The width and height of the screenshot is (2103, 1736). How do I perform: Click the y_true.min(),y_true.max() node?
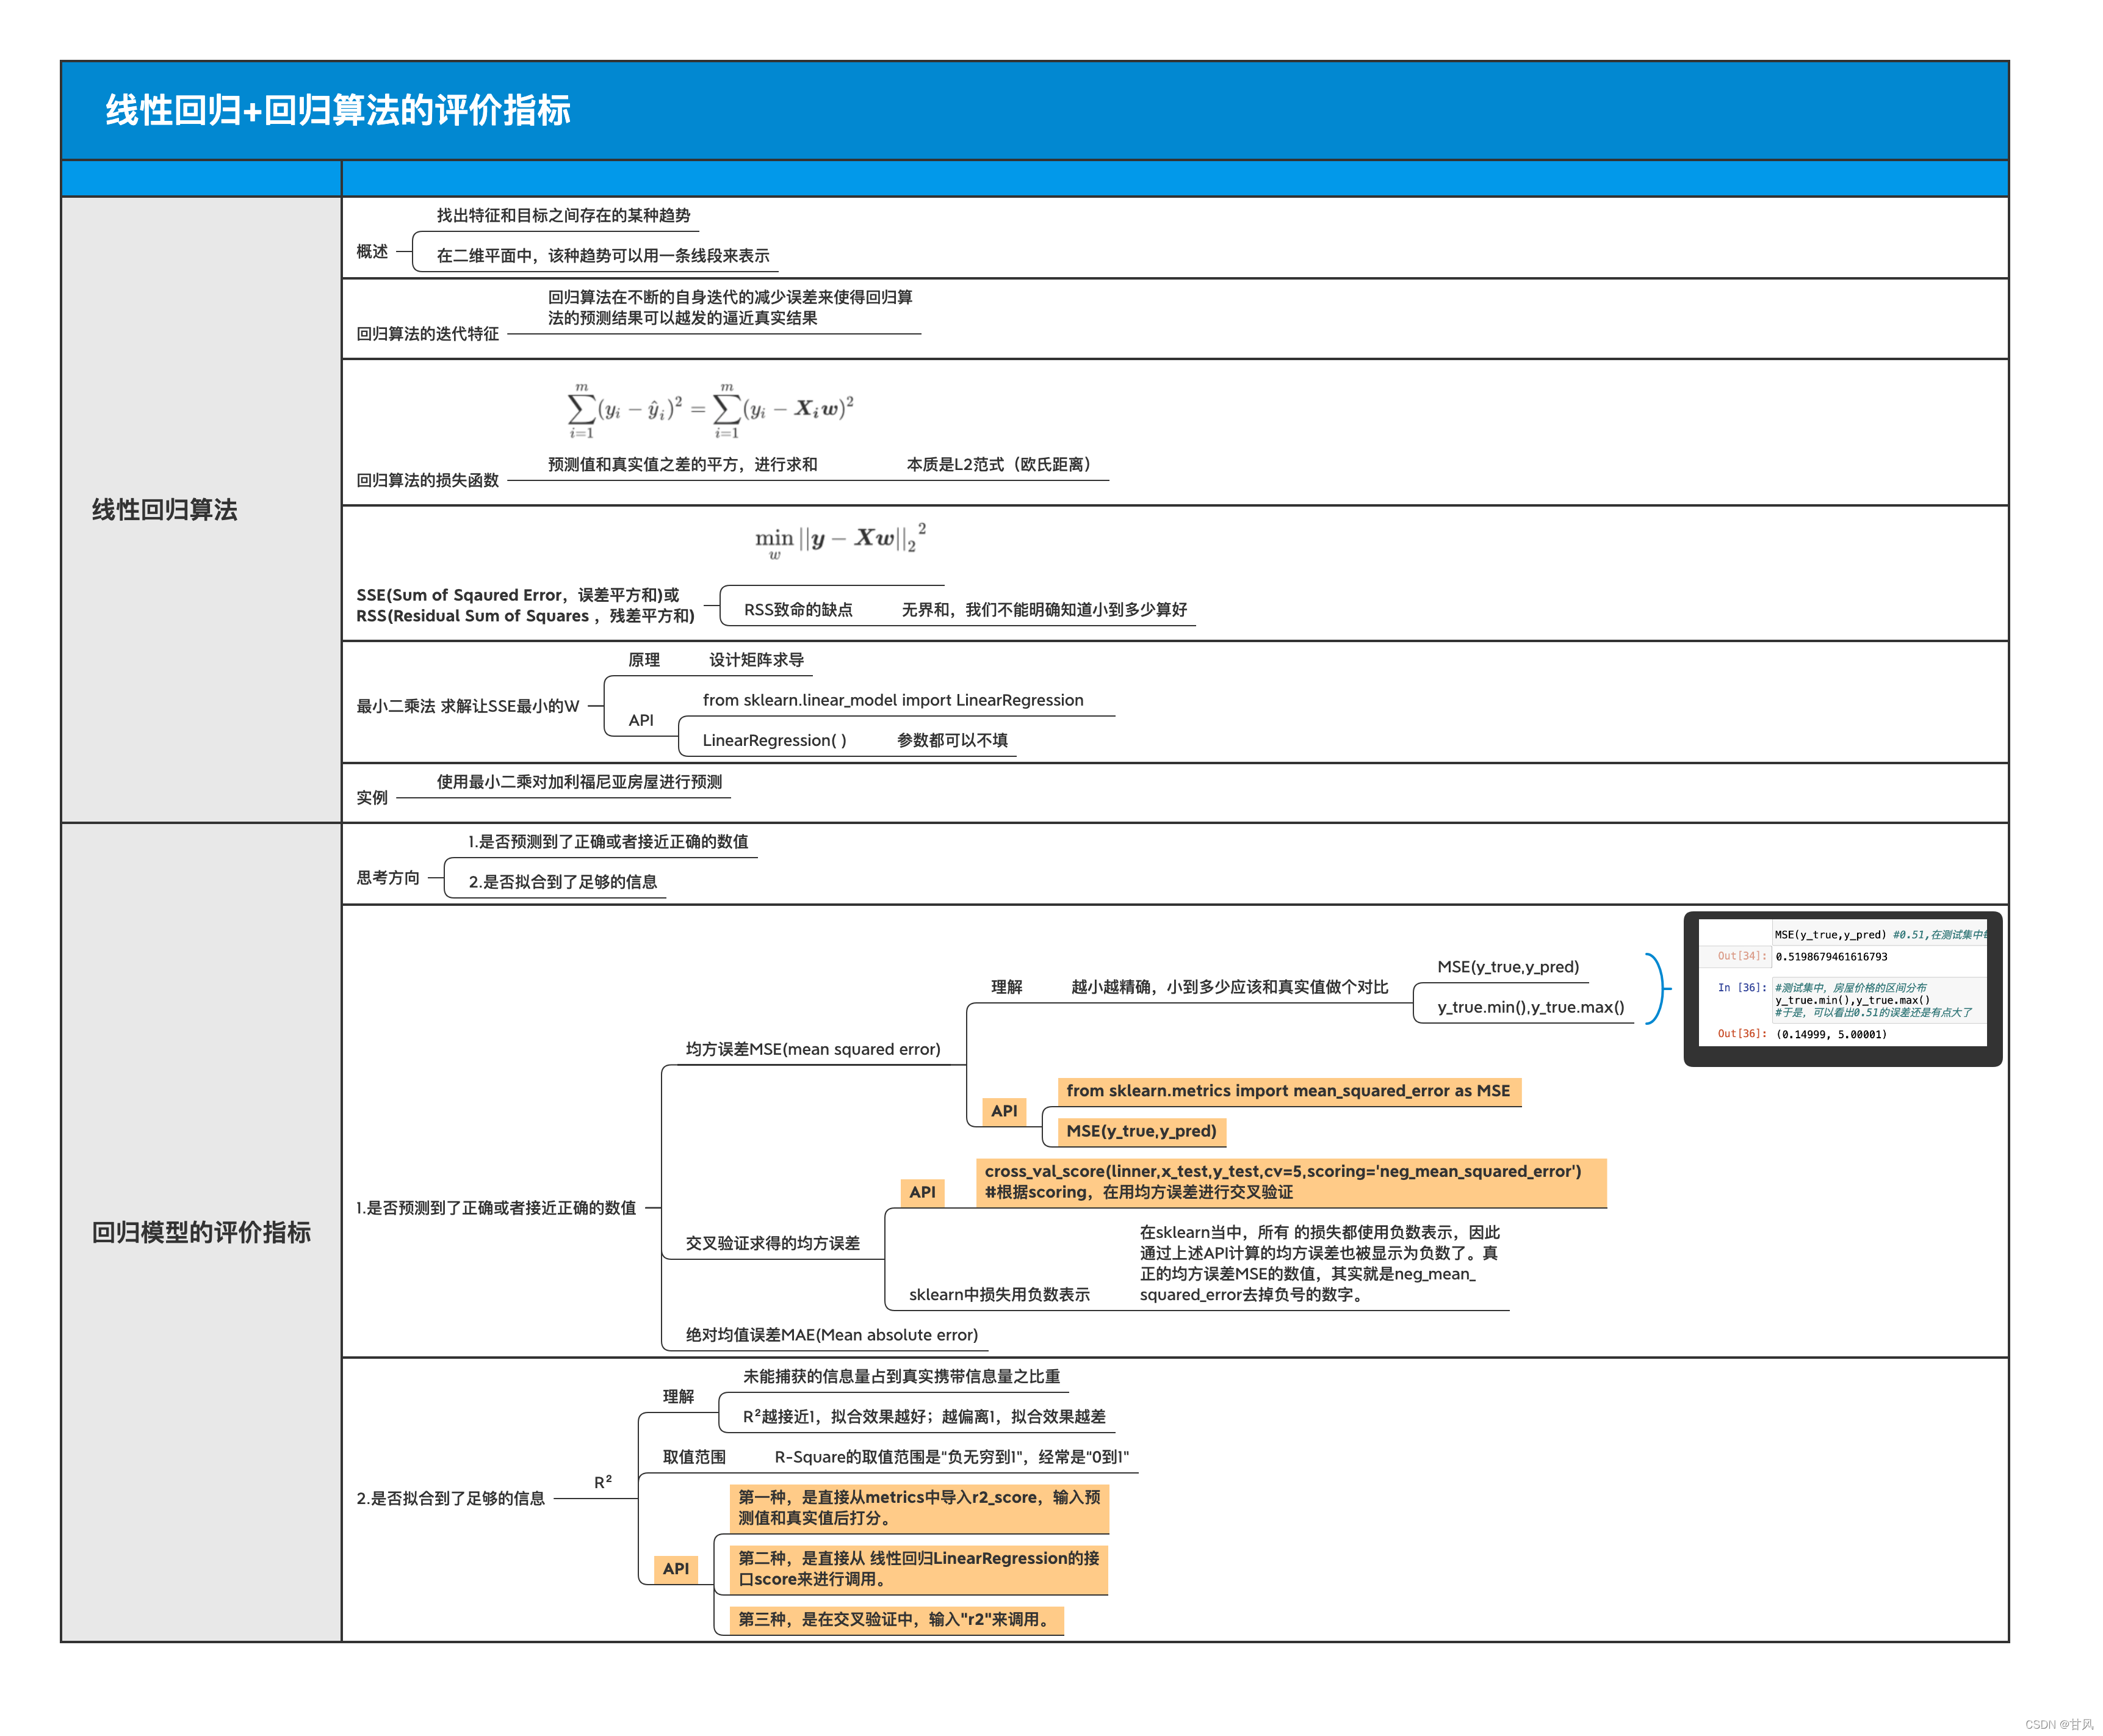tap(1531, 1007)
